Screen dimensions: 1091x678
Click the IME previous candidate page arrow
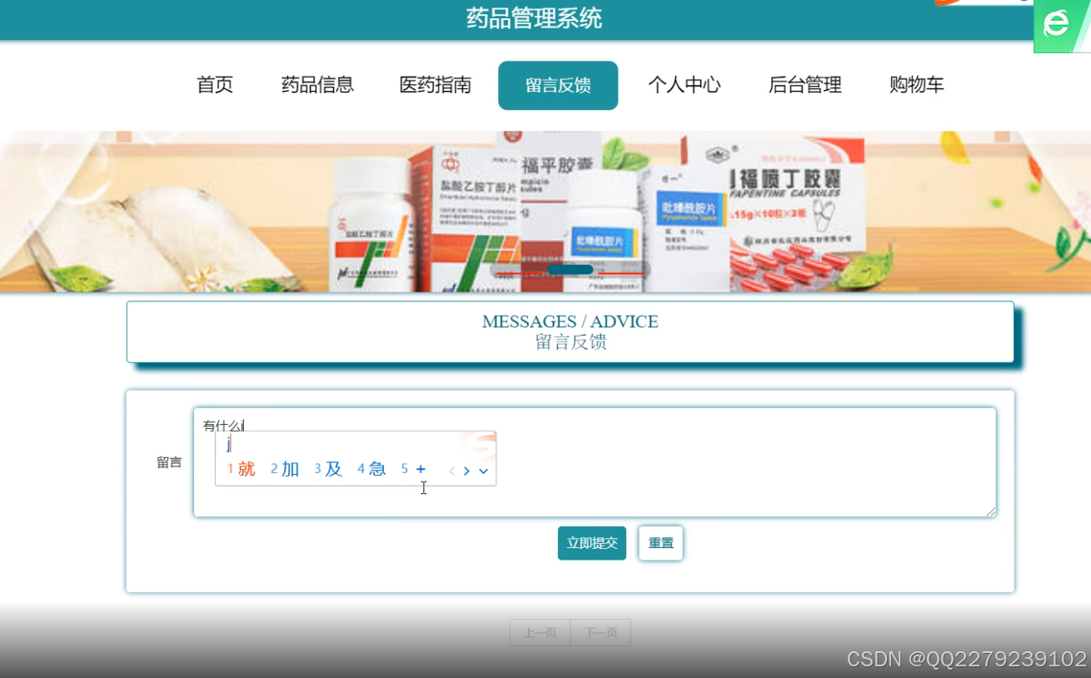(451, 469)
